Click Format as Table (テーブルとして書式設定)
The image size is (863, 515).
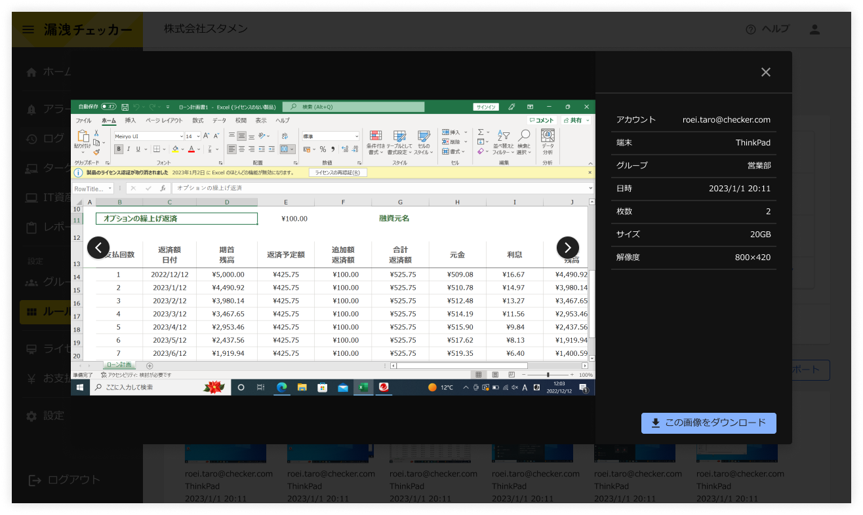400,142
